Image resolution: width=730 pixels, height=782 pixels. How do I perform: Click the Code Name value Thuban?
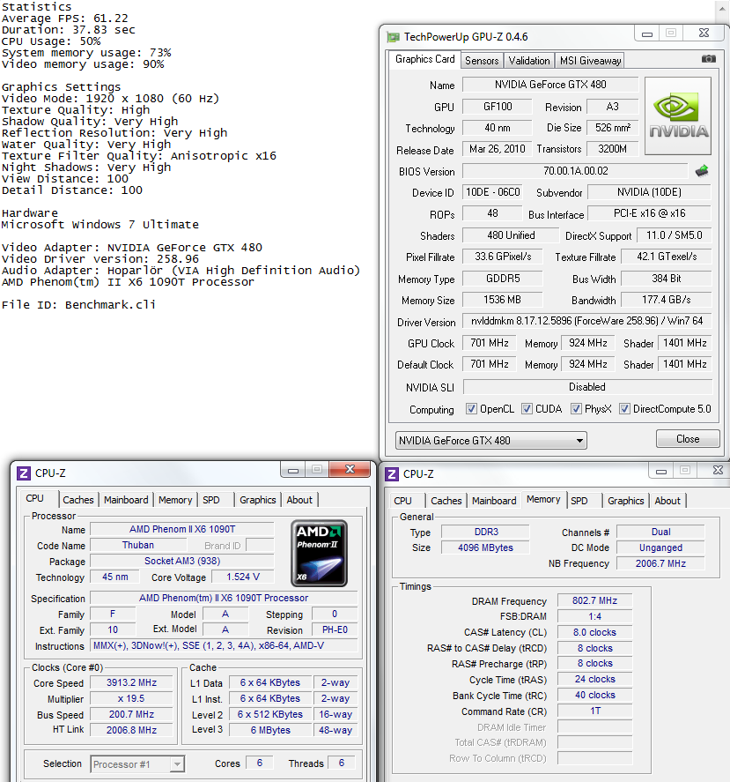click(138, 545)
